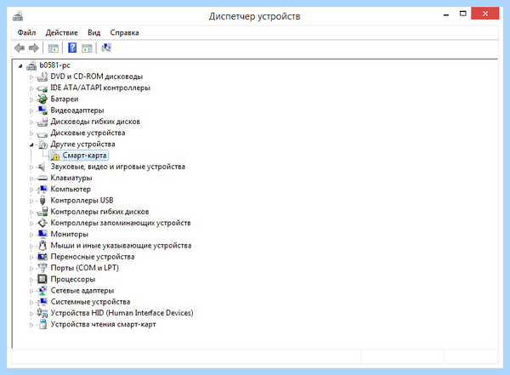
Task: Expand IDE ATA/ATAPI контроллеры category
Action: [x=31, y=88]
